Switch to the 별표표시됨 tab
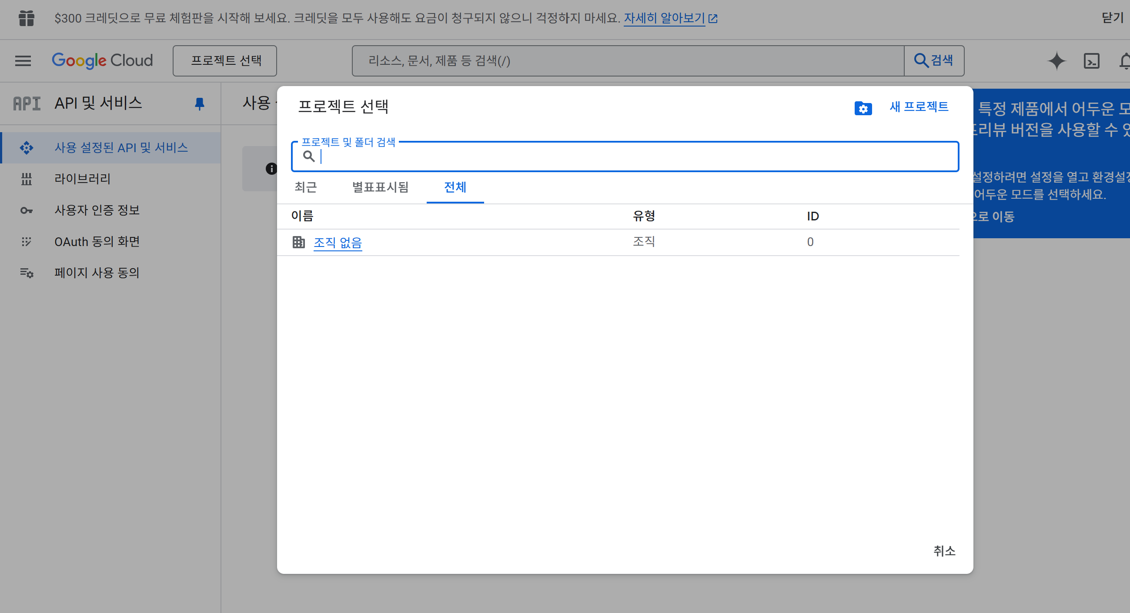This screenshot has width=1130, height=613. coord(381,188)
